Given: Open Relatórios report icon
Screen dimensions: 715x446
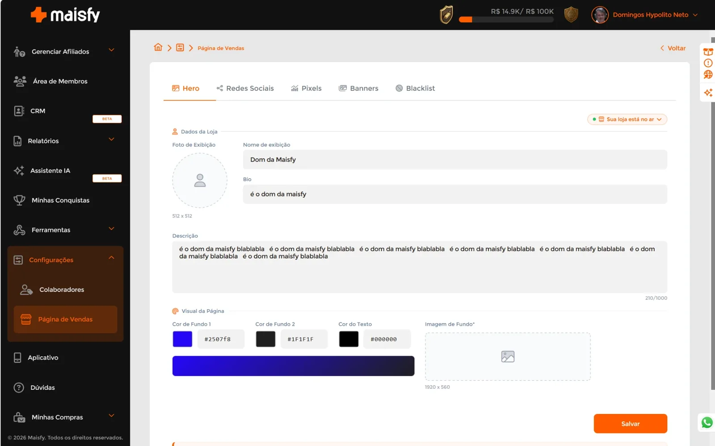Looking at the screenshot, I should (x=17, y=141).
